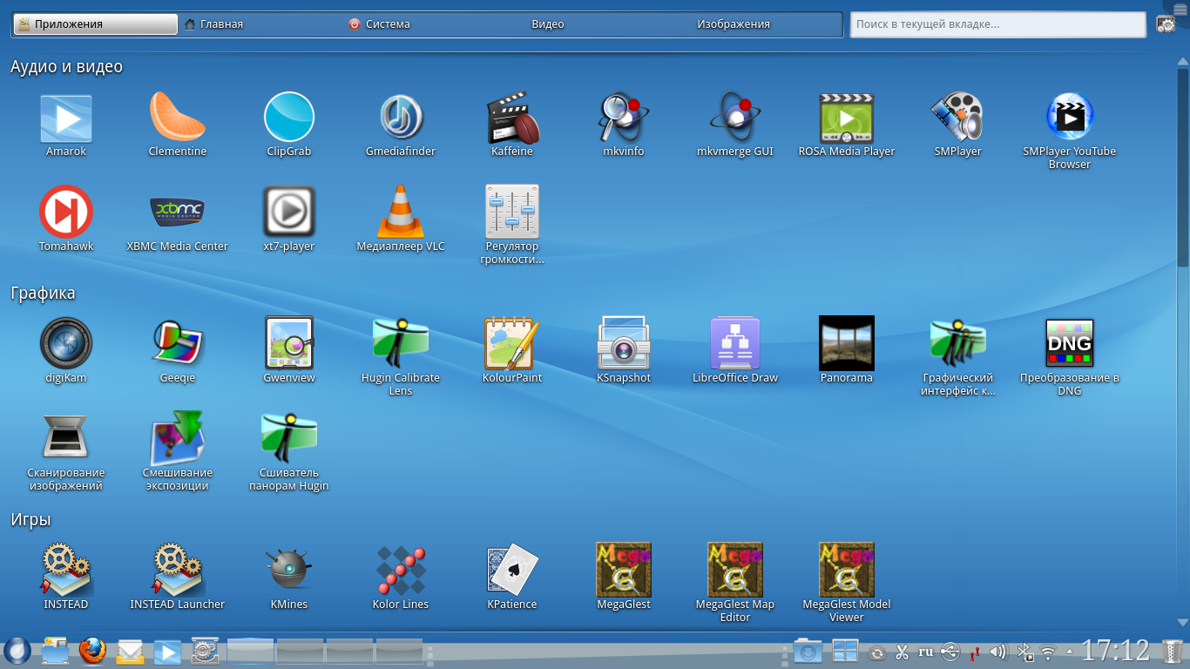This screenshot has width=1190, height=669.
Task: Open LibreOffice Draw
Action: pyautogui.click(x=735, y=344)
